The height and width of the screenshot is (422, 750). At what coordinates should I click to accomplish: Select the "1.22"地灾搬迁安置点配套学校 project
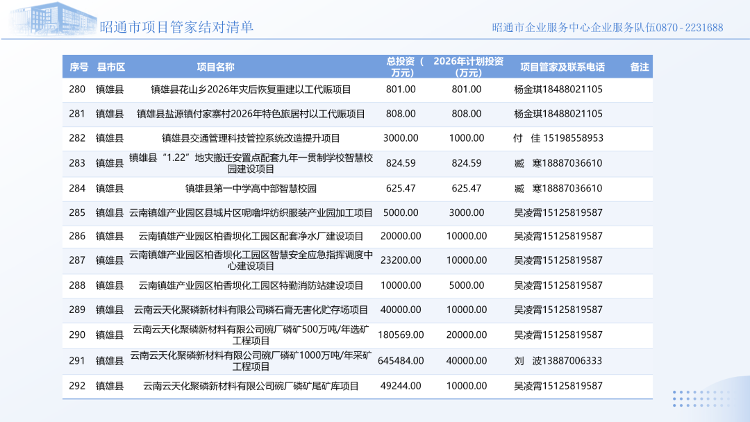click(x=251, y=163)
